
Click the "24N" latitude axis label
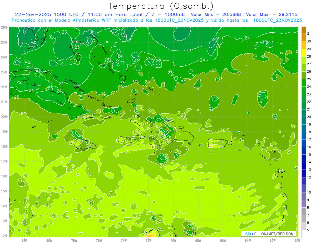pyautogui.click(x=4, y=57)
